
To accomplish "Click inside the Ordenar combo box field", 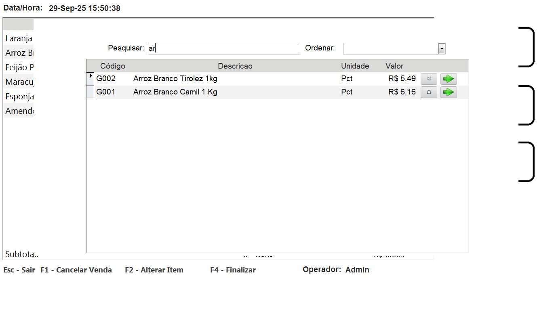I will coord(390,48).
